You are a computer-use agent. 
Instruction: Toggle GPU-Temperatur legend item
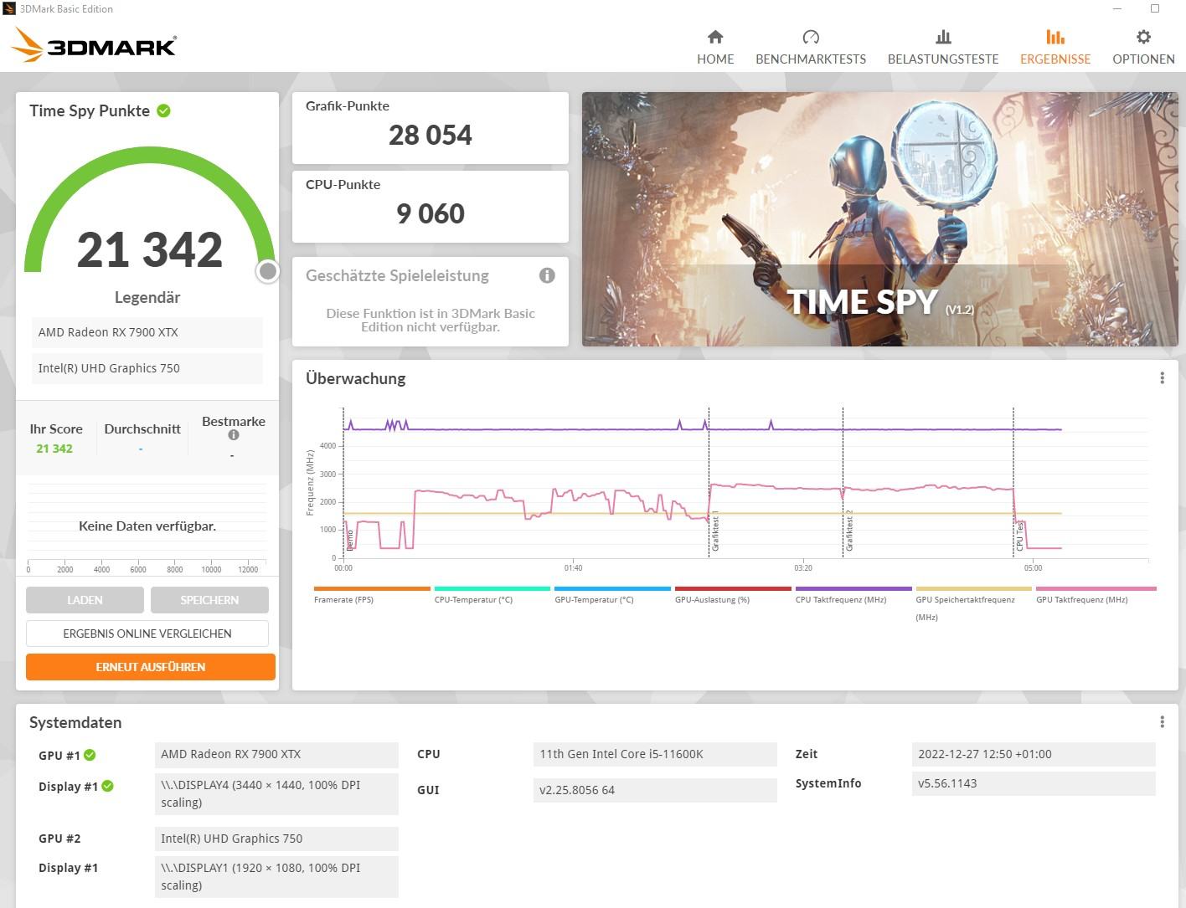[612, 595]
